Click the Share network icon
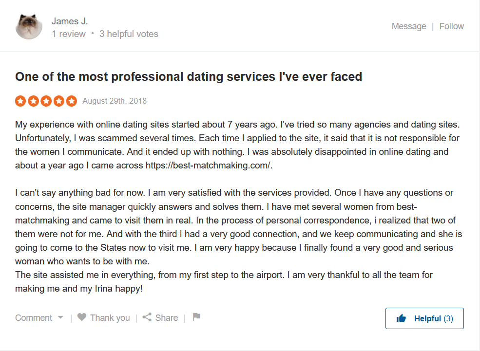The width and height of the screenshot is (480, 351). [147, 317]
